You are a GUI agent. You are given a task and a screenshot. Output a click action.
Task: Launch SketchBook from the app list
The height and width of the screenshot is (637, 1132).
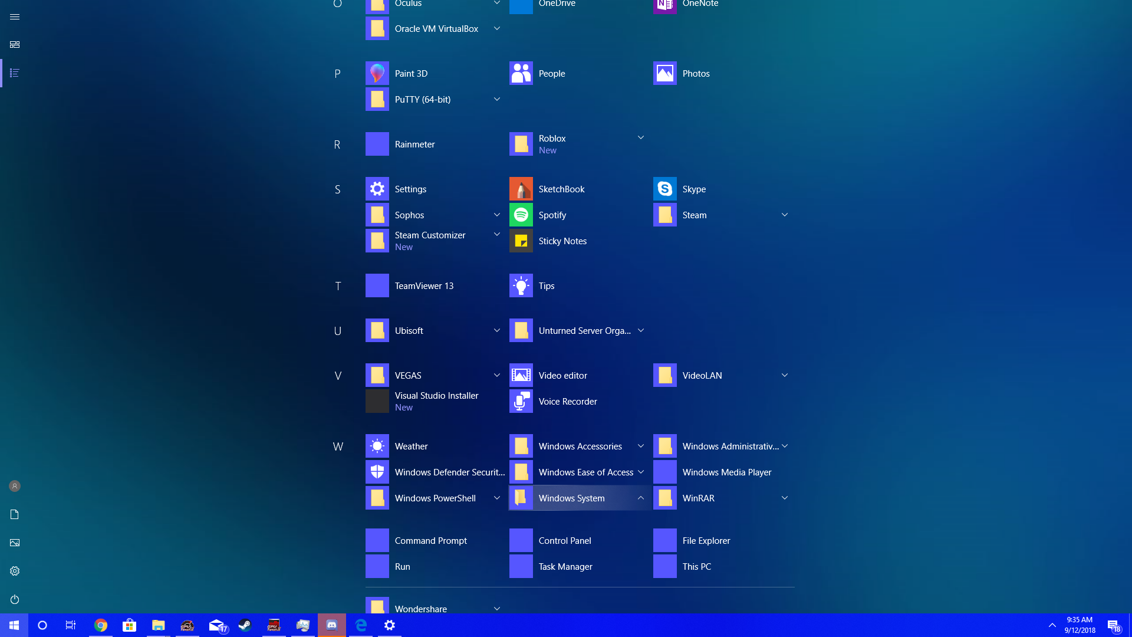tap(521, 189)
